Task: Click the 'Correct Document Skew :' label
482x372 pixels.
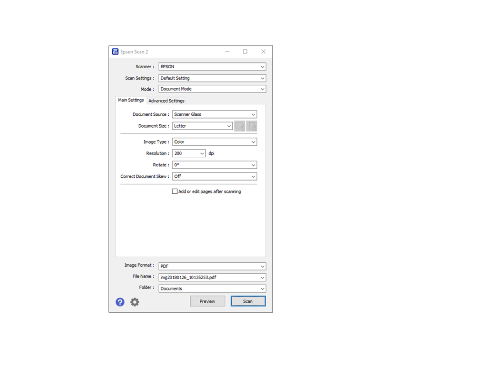Action: (145, 176)
